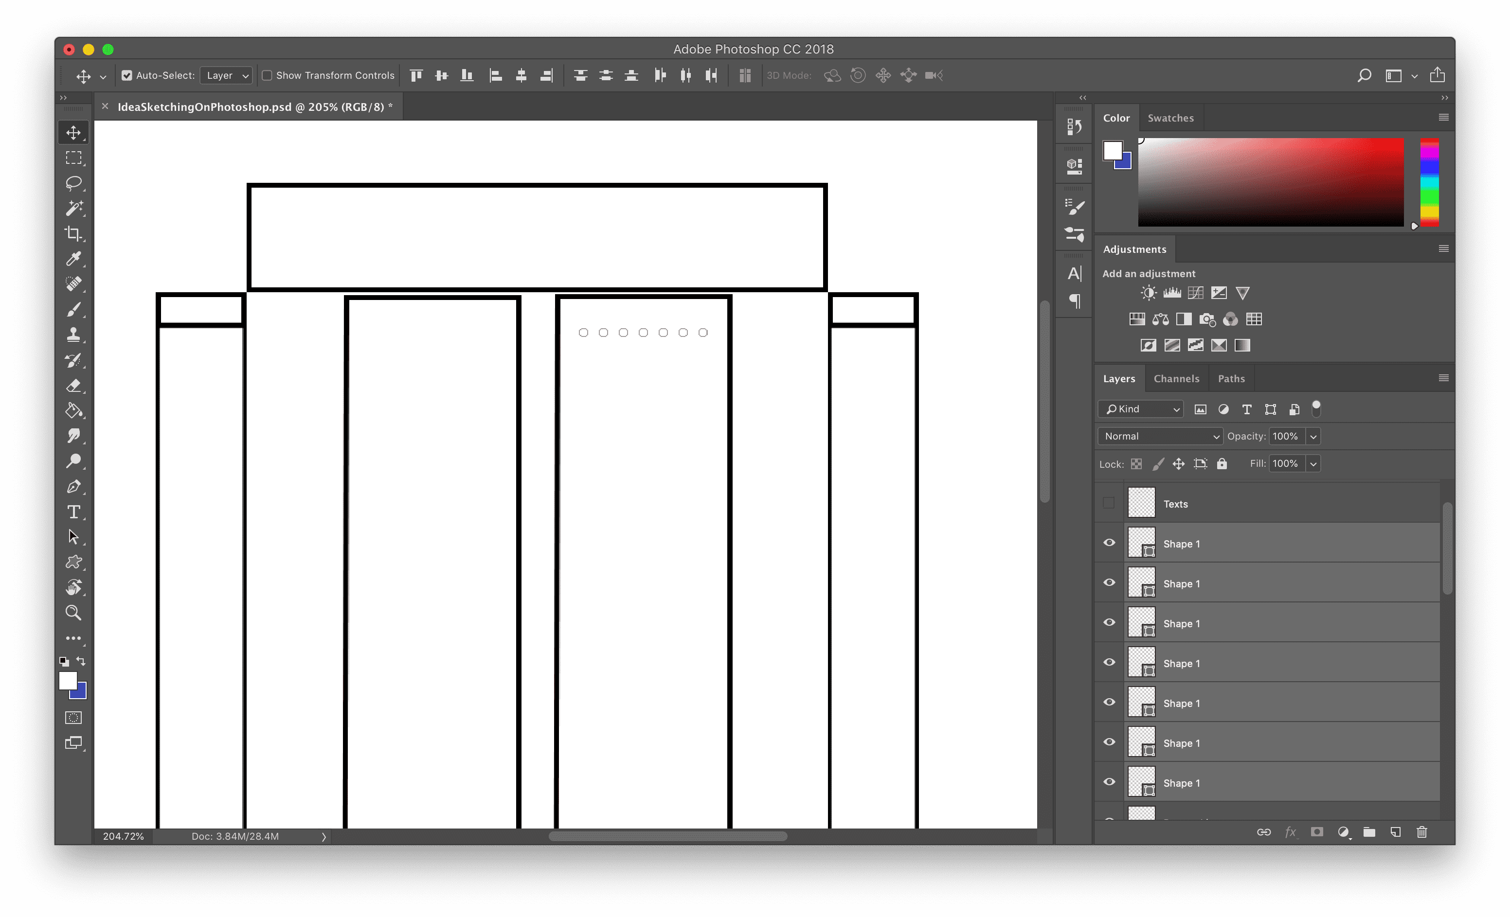The width and height of the screenshot is (1510, 917).
Task: Enable Show Transform Controls checkbox
Action: click(x=267, y=75)
